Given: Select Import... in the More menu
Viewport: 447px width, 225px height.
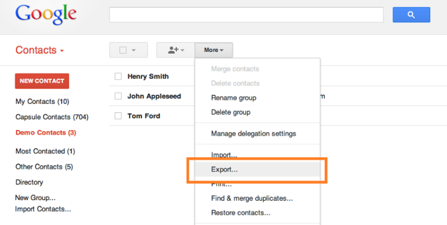Looking at the screenshot, I should coord(224,155).
